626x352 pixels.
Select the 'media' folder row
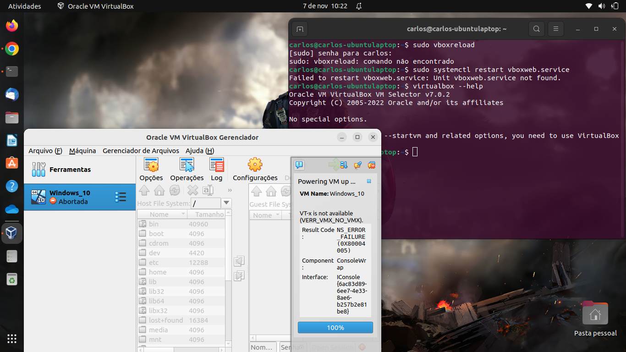click(x=181, y=330)
